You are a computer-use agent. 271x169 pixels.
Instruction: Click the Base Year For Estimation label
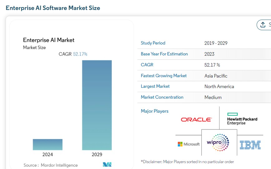tap(164, 54)
